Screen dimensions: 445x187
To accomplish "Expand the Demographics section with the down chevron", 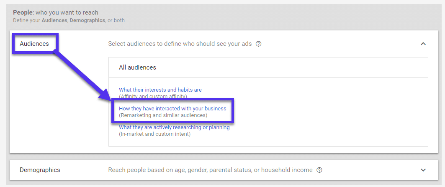I will click(x=423, y=170).
